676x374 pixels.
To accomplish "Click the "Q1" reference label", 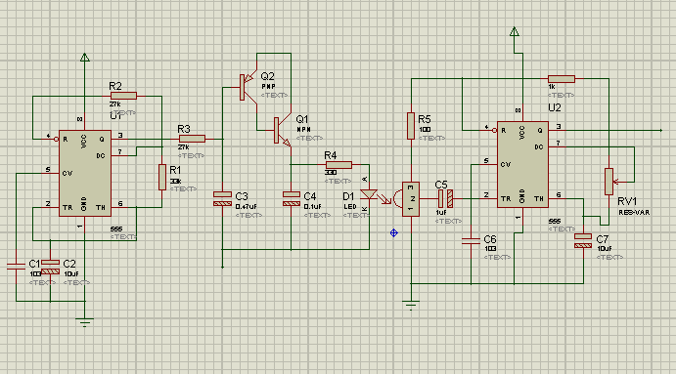I will (302, 119).
